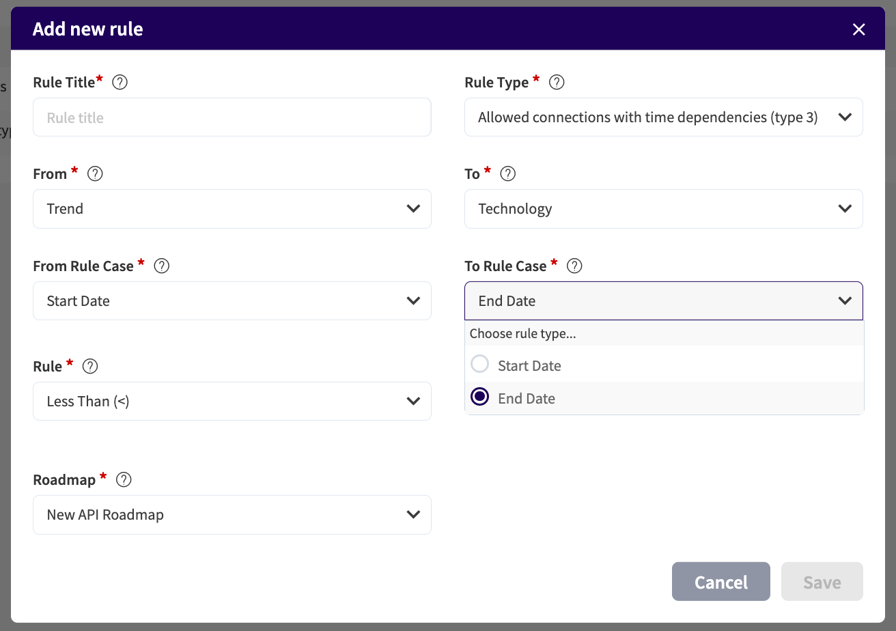
Task: Click the Save button
Action: pyautogui.click(x=822, y=582)
